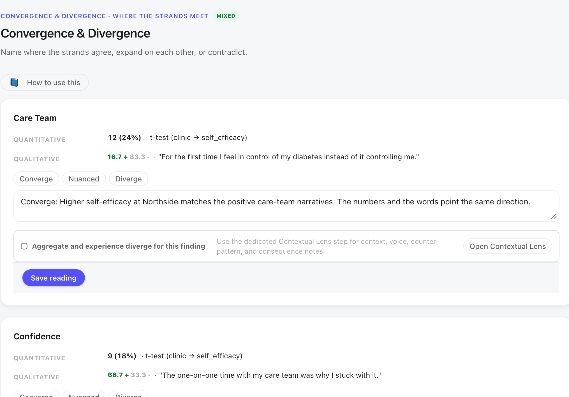
Task: Click the textarea resize handle in Care Team
Action: pos(554,216)
